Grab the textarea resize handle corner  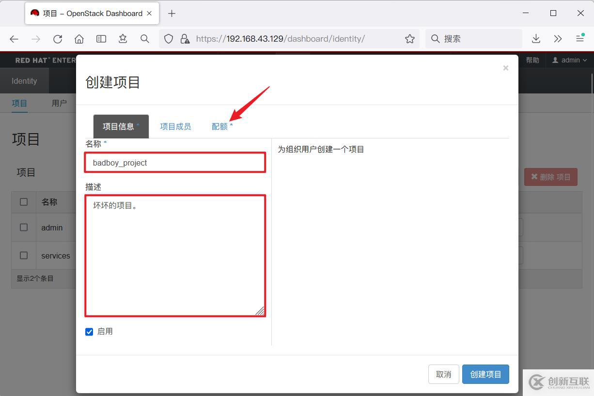[x=260, y=311]
